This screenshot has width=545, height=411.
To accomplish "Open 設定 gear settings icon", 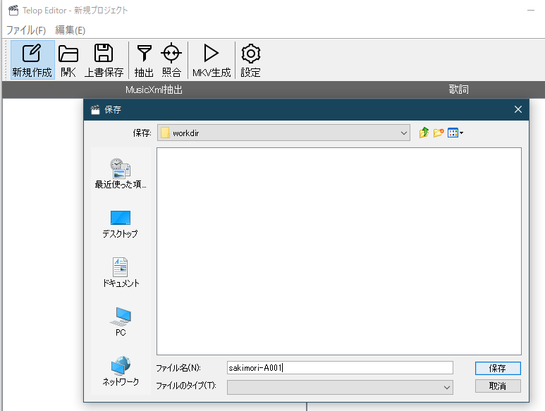I will [x=250, y=60].
